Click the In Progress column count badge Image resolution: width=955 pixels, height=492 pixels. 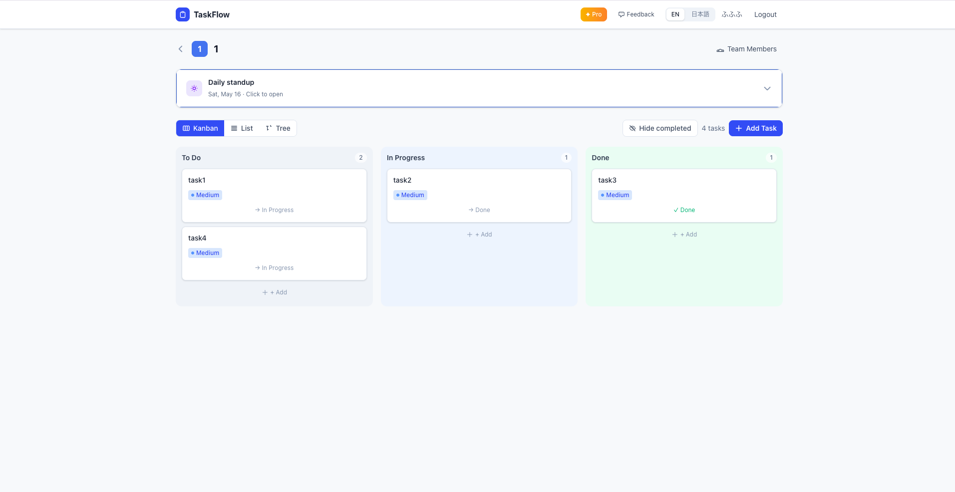click(x=566, y=158)
